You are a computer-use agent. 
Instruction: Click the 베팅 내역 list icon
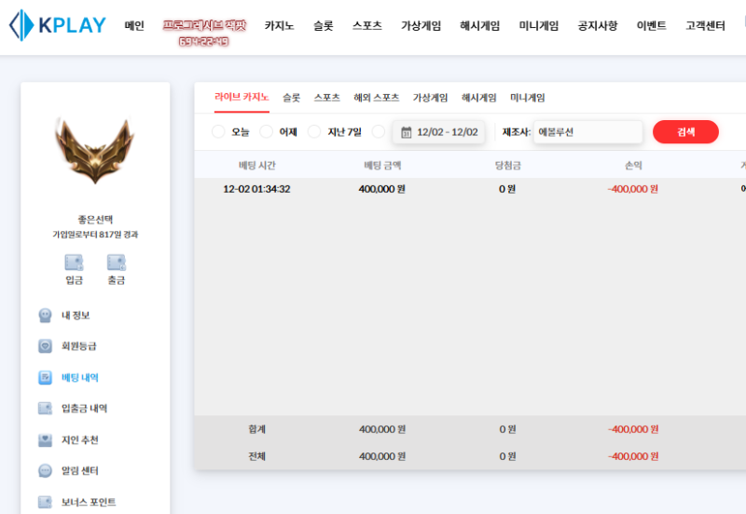click(45, 378)
